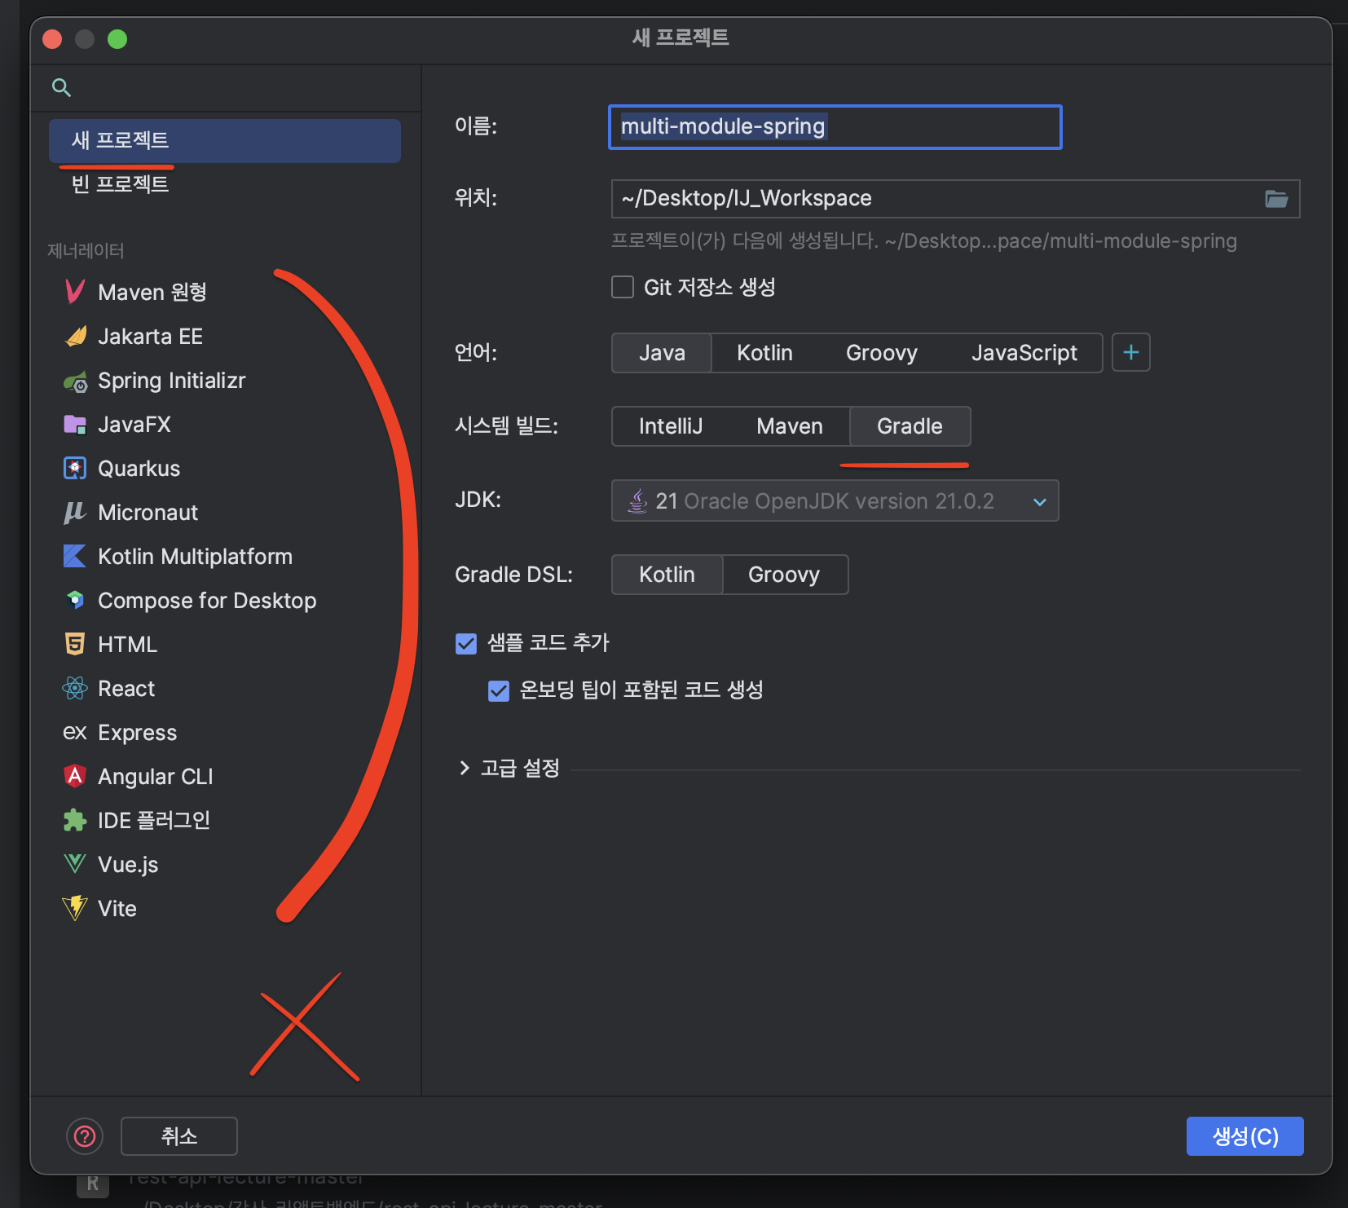Select the Express generator icon

75,732
